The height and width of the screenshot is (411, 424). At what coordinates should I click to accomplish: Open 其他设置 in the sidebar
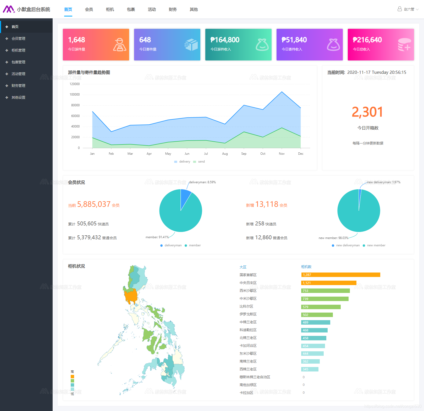click(x=26, y=97)
